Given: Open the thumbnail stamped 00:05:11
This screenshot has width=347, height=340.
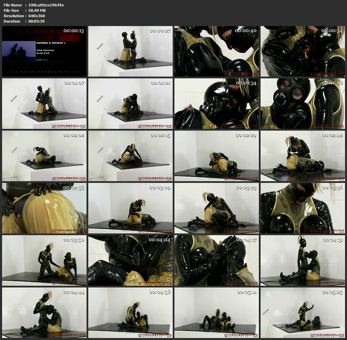Looking at the screenshot, I should coord(216,313).
